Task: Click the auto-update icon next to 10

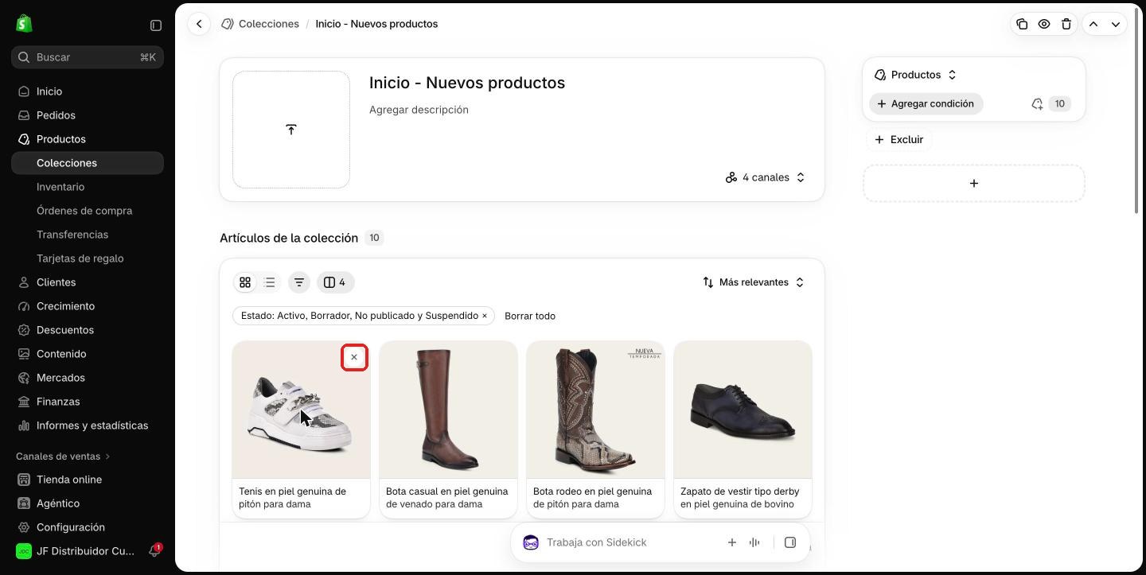Action: pyautogui.click(x=1037, y=104)
